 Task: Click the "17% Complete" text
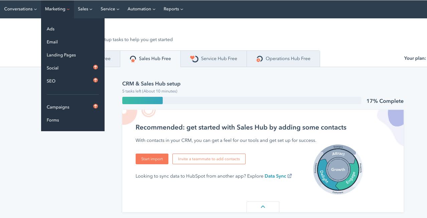385,101
